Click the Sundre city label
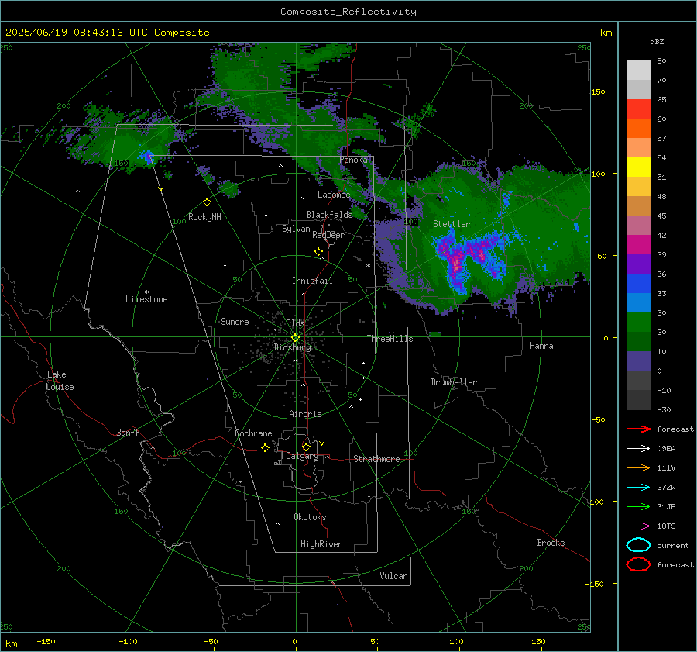The image size is (697, 652). 235,321
